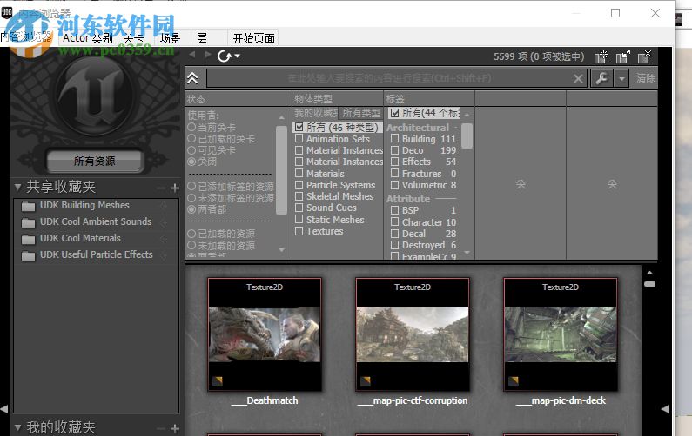Click the refresh/reload circular arrow icon
Image resolution: width=692 pixels, height=436 pixels.
click(225, 56)
